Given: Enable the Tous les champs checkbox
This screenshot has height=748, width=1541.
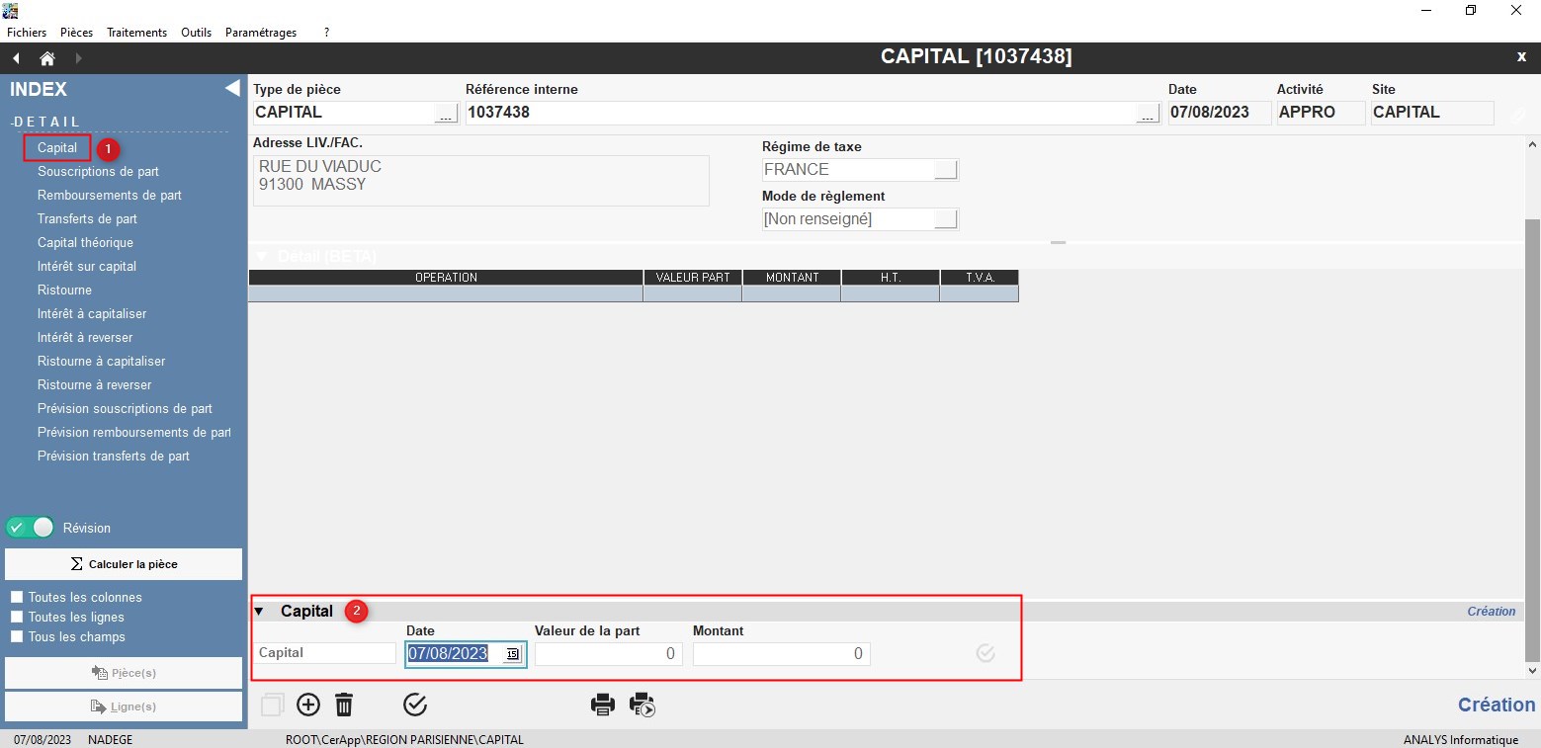Looking at the screenshot, I should 17,637.
